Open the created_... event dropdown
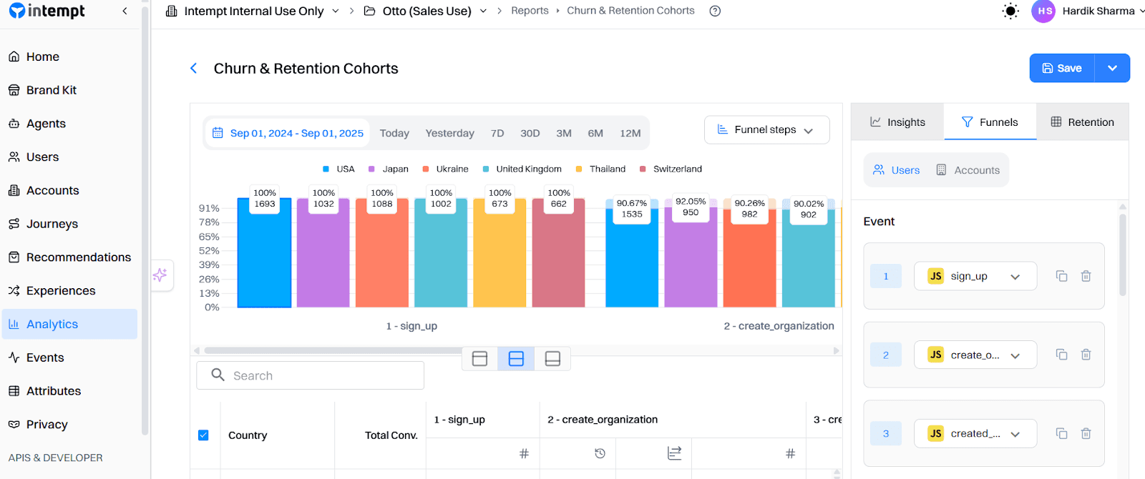Viewport: 1145px width, 479px height. pyautogui.click(x=975, y=433)
